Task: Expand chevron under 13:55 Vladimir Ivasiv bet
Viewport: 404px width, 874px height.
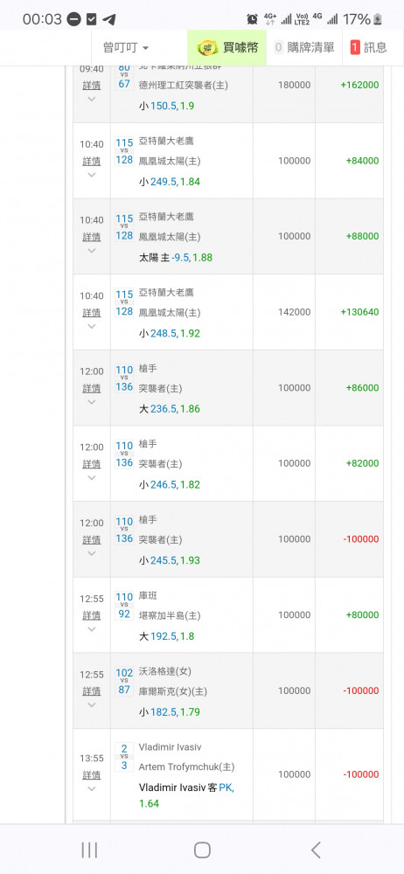Action: tap(92, 788)
